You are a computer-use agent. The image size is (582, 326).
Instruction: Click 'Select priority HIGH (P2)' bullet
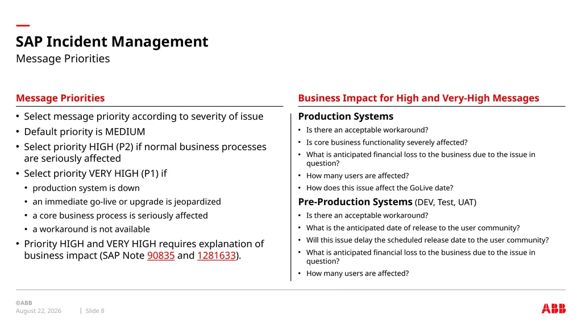pyautogui.click(x=145, y=153)
